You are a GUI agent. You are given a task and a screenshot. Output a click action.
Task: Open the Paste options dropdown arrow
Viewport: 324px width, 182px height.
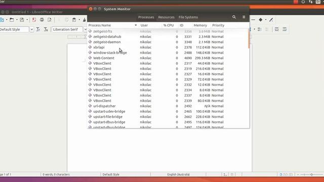[79, 20]
